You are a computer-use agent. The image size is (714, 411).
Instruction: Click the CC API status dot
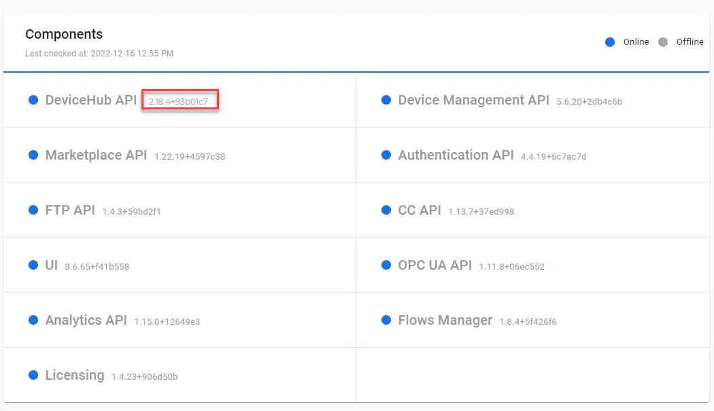[x=386, y=210]
